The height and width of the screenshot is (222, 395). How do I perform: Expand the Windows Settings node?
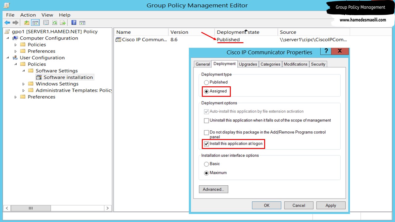(24, 84)
